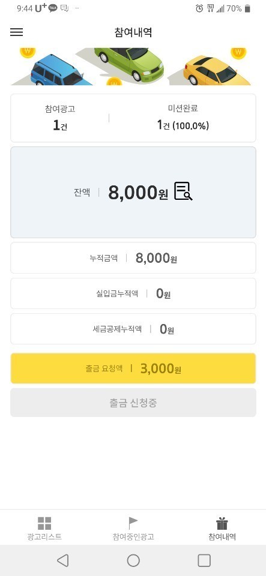Tap the battery status icon

(247, 8)
